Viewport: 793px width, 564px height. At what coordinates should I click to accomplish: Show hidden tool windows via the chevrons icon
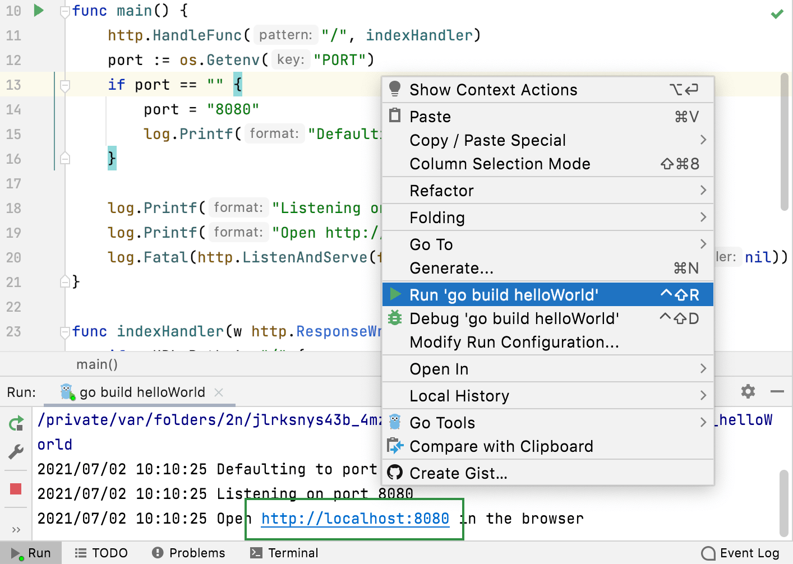[x=15, y=529]
